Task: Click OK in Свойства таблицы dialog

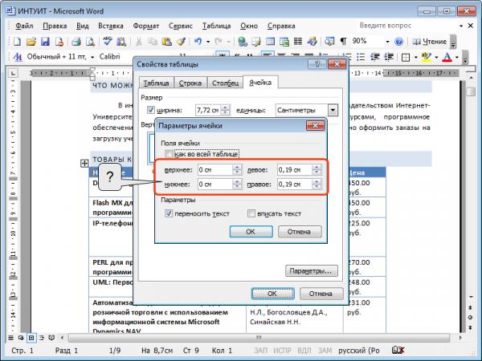Action: tap(272, 294)
